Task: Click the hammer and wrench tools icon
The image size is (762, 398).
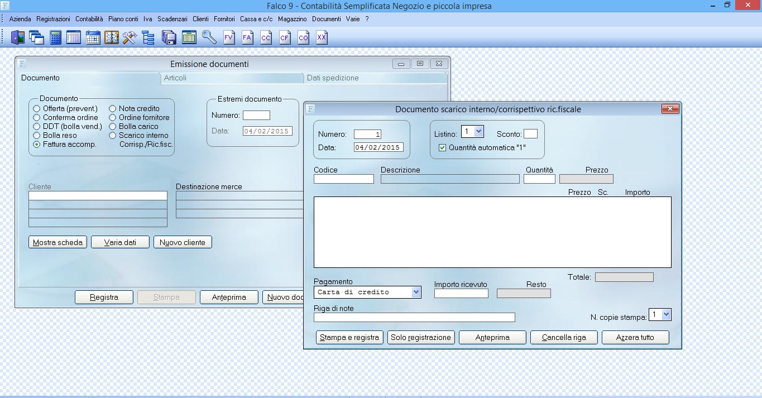Action: 130,37
